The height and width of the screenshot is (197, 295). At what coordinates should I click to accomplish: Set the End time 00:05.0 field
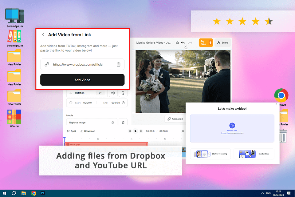click(116, 103)
